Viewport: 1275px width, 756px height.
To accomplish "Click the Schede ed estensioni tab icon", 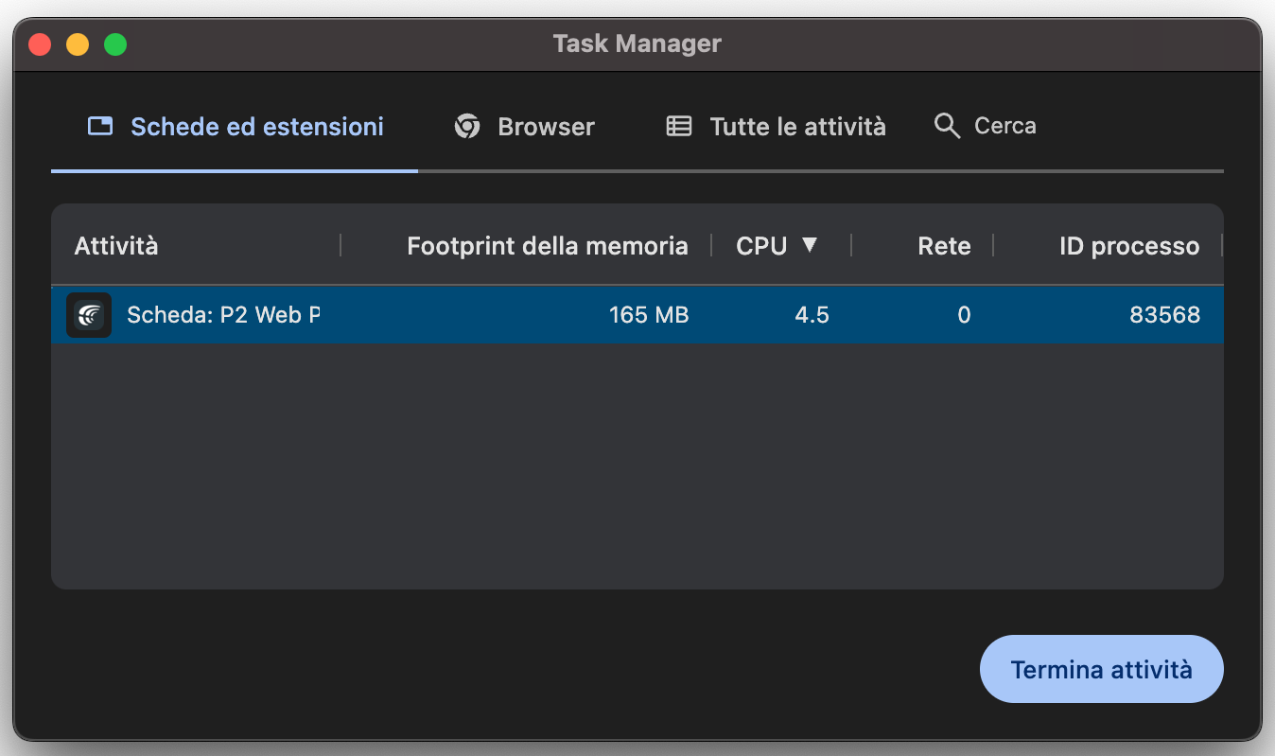I will tap(99, 125).
